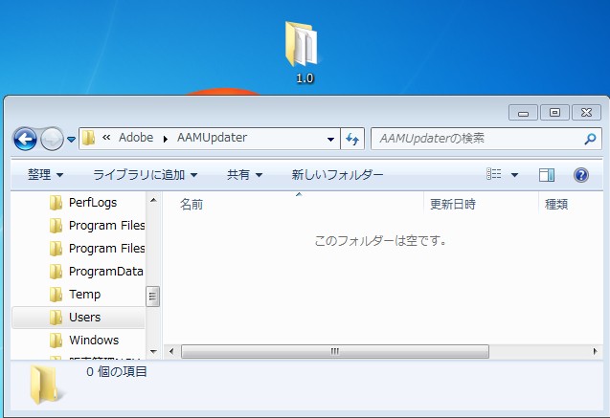Open the 整理 menu
The width and height of the screenshot is (610, 418).
pyautogui.click(x=45, y=175)
